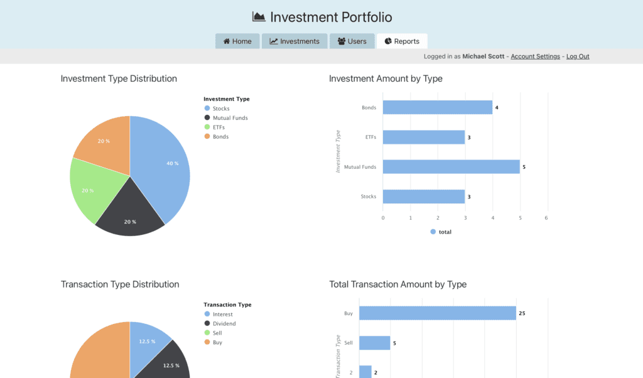643x378 pixels.
Task: Click the Users group icon
Action: point(342,41)
